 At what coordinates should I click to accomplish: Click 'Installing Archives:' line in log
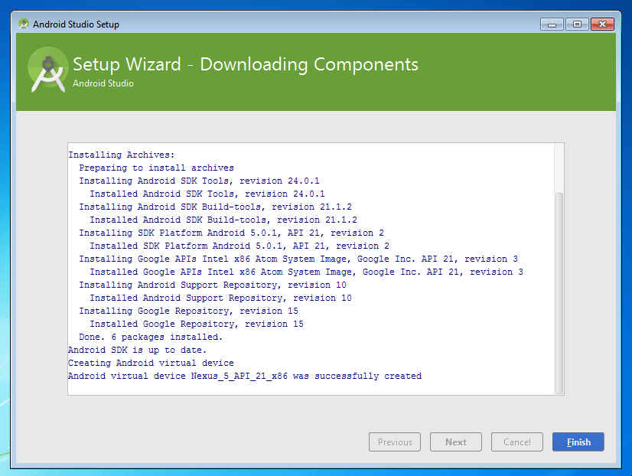[122, 155]
